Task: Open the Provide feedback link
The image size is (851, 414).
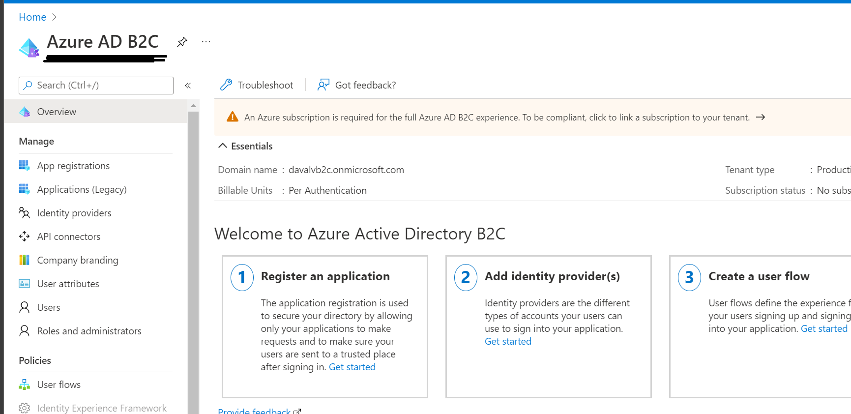Action: pyautogui.click(x=259, y=411)
